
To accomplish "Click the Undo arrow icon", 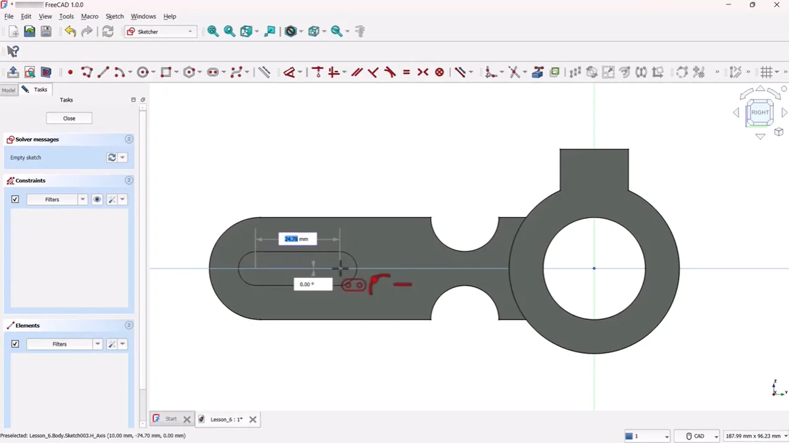I will (x=70, y=32).
